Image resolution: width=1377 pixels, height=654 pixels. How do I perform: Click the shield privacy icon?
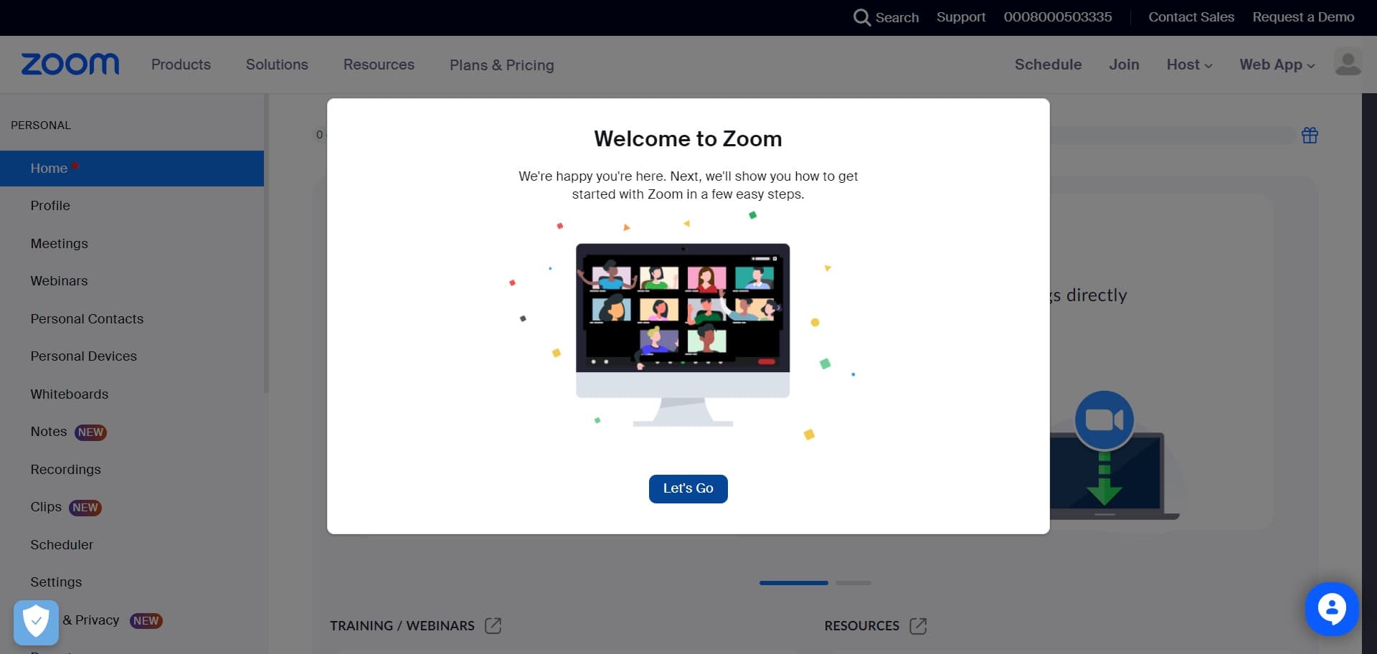[35, 621]
